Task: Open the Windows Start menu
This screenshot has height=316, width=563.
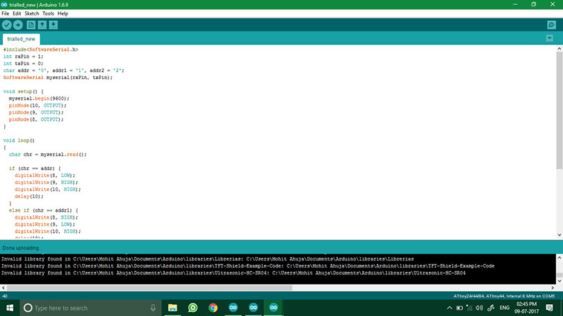Action: 10,308
